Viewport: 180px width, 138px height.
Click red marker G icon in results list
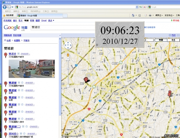tap(6, 120)
